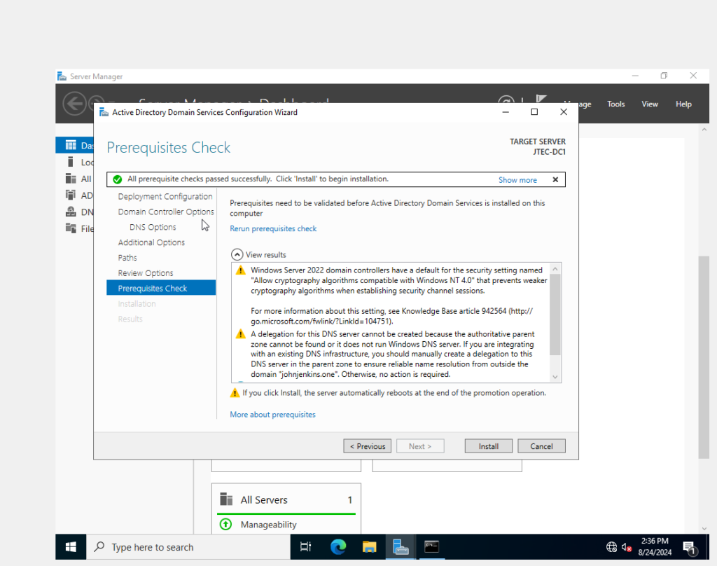Select the Paths step
This screenshot has height=566, width=717.
point(127,258)
